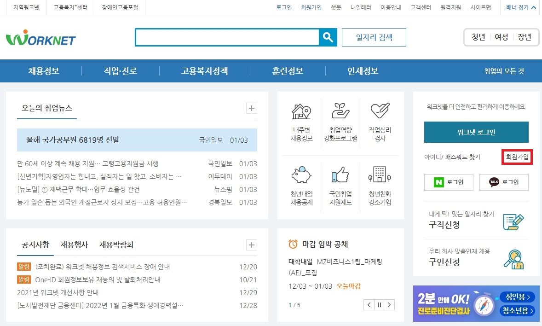This screenshot has height=326, width=542.
Task: Open news 만 60세 이상 계속 채용 지원
Action: click(x=88, y=163)
